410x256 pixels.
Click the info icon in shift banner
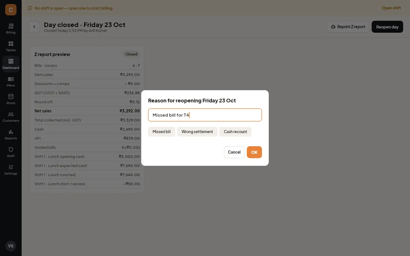click(30, 8)
